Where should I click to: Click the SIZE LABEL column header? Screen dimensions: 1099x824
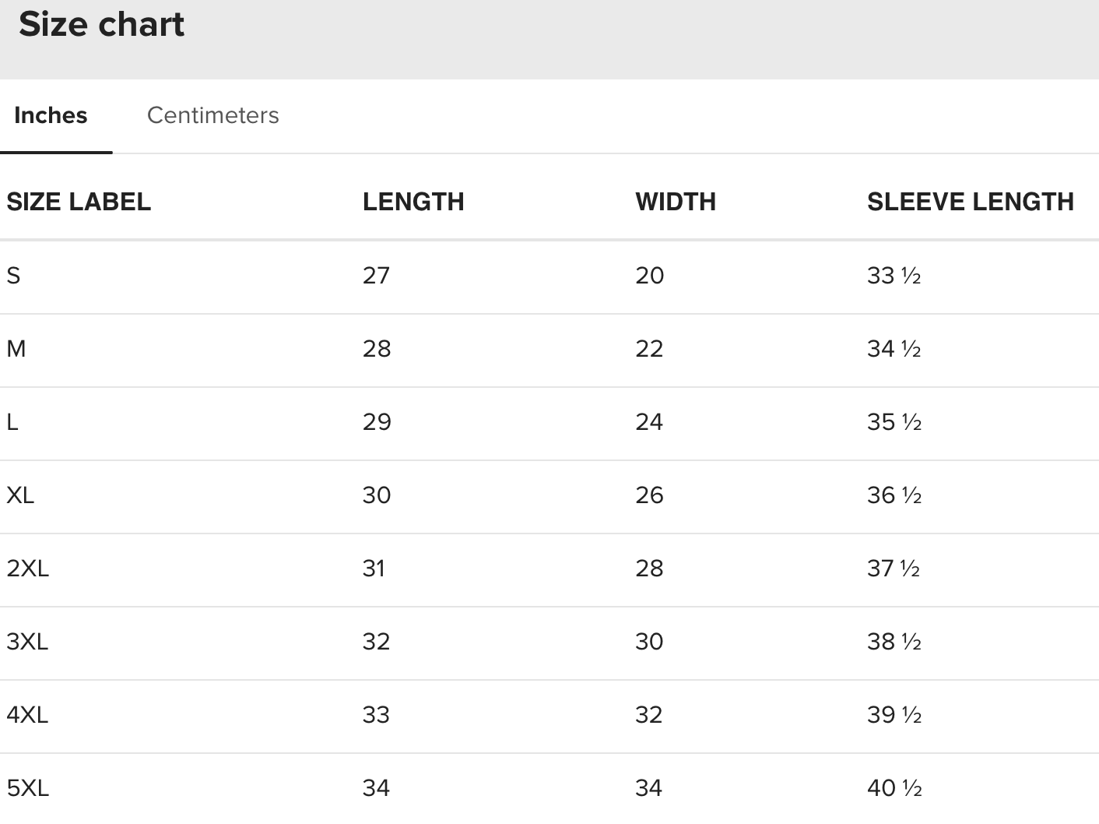point(79,202)
